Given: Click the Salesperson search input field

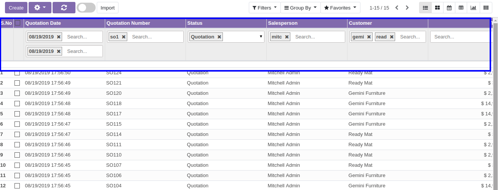Looking at the screenshot, I should tap(318, 37).
